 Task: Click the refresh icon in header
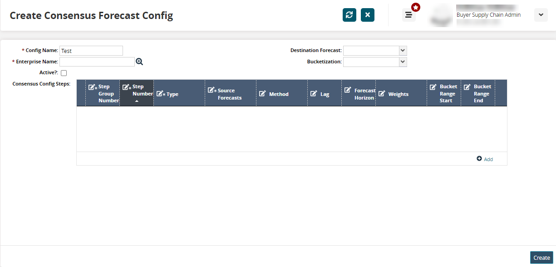pos(349,15)
